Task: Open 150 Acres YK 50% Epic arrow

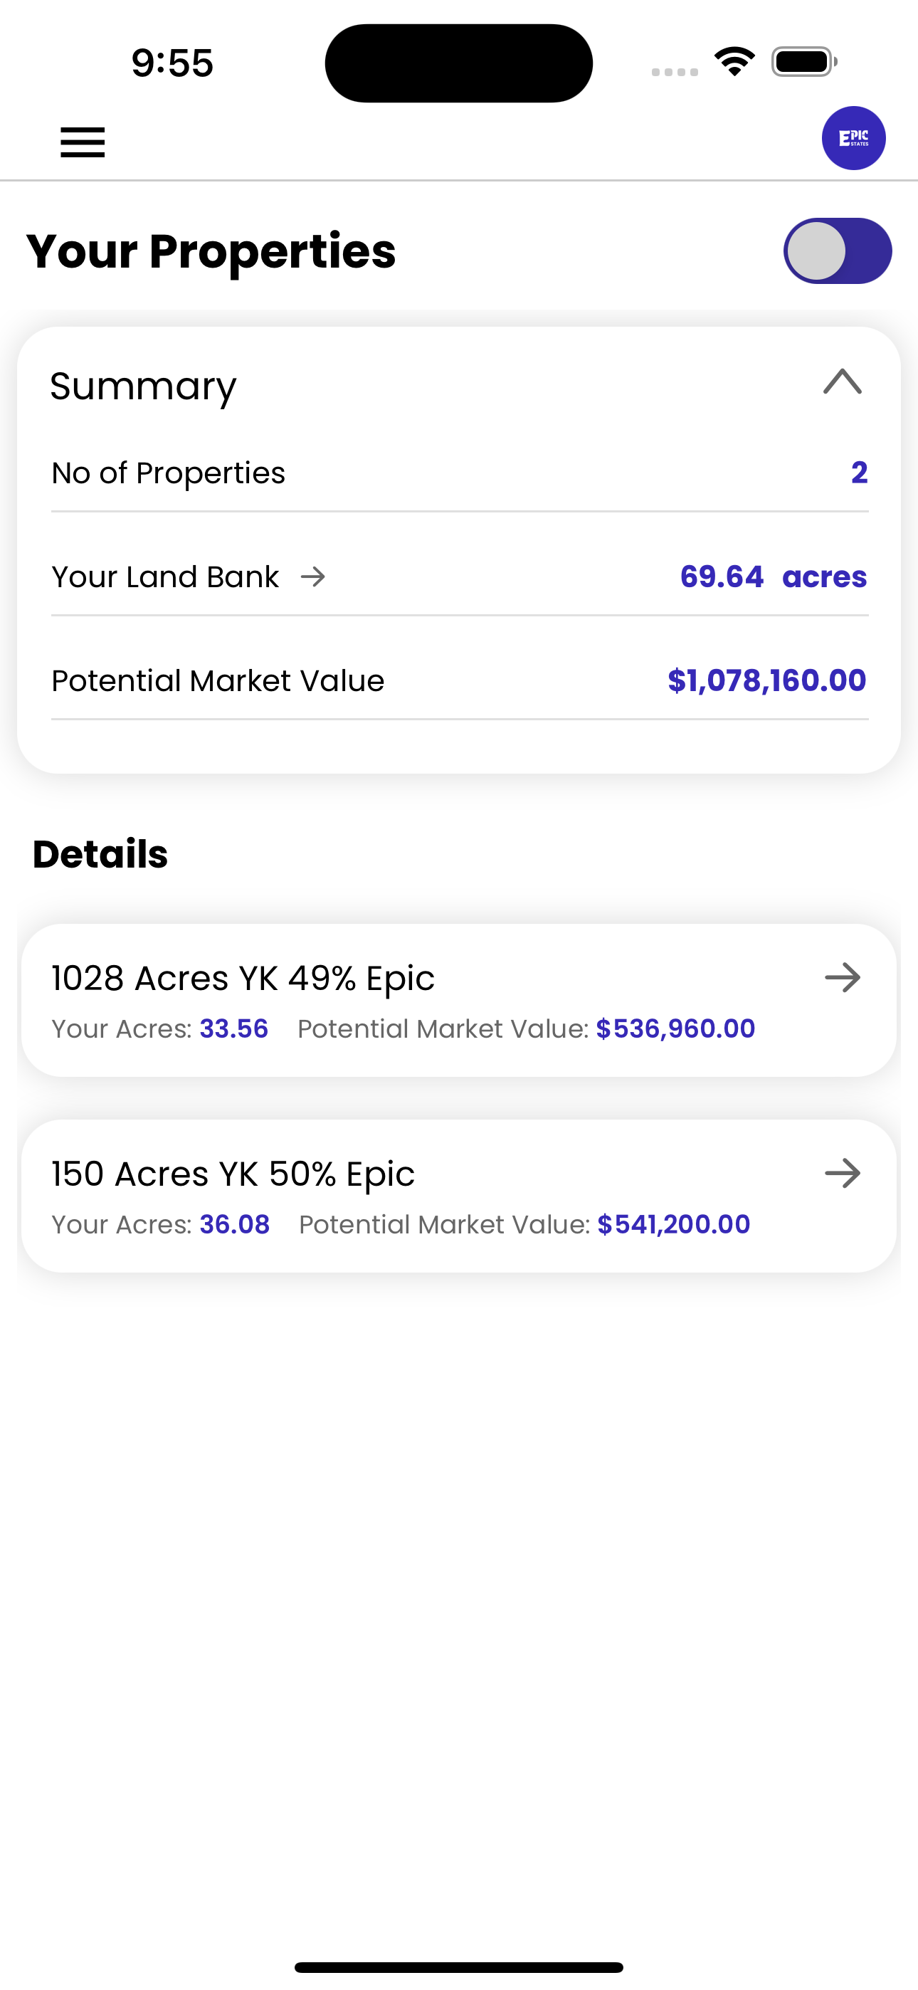Action: (x=843, y=1174)
